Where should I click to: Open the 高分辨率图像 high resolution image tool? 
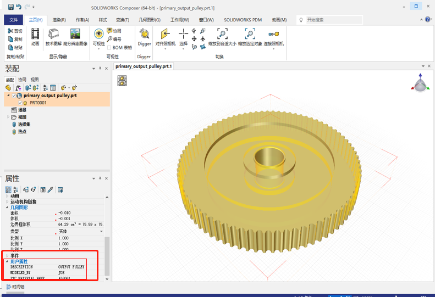coord(75,37)
